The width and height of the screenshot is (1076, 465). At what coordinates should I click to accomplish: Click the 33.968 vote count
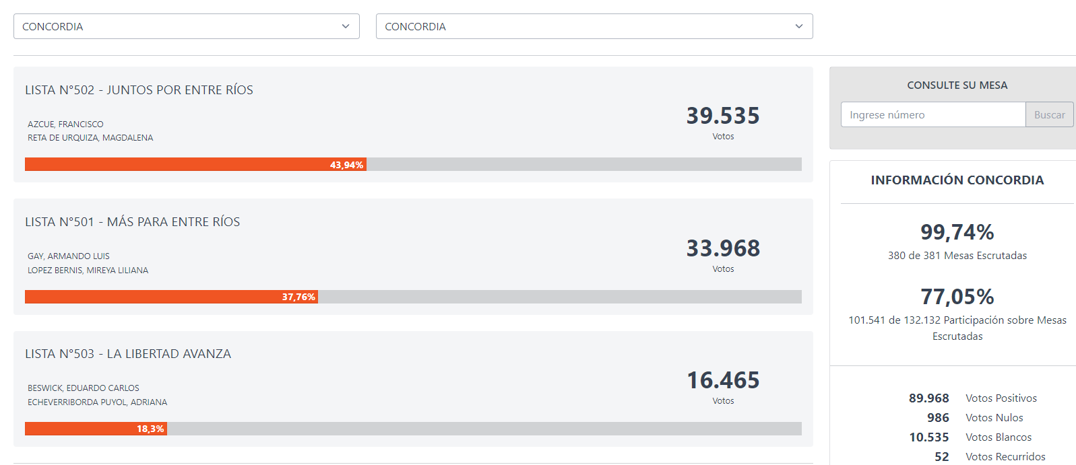tap(723, 248)
